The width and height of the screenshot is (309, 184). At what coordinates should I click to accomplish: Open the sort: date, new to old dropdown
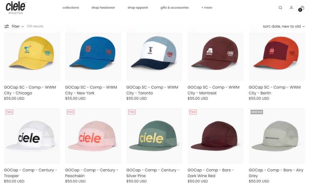(x=284, y=26)
